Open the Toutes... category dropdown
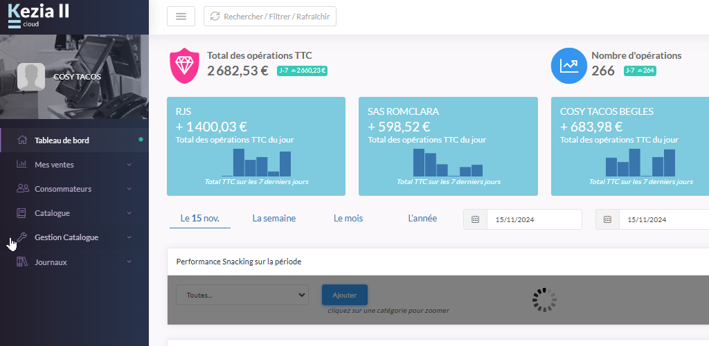This screenshot has height=346, width=709. (242, 295)
